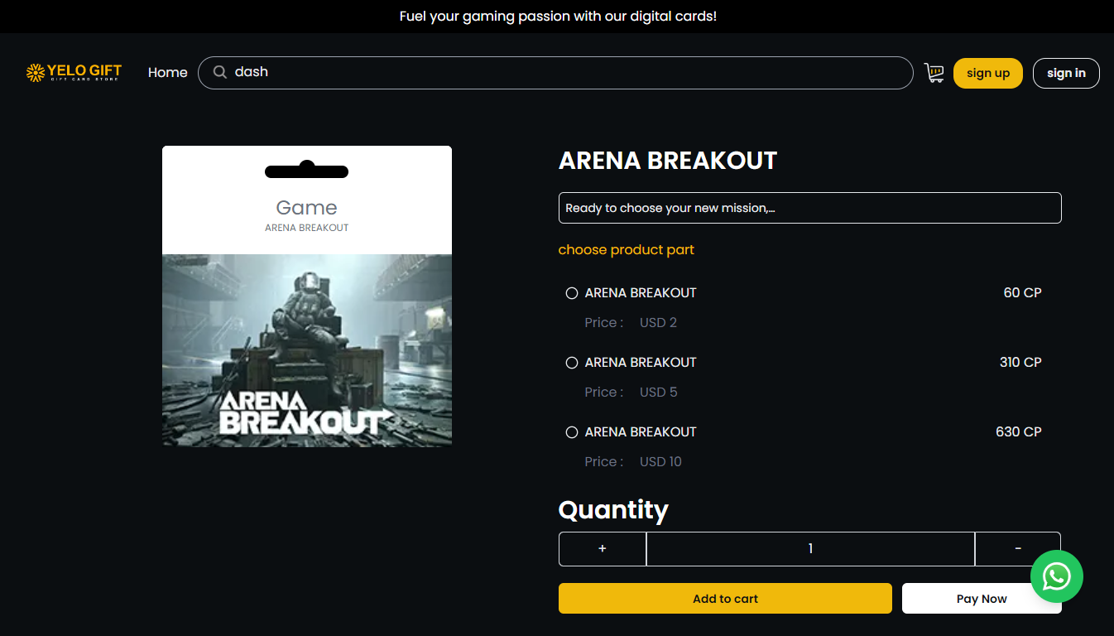1114x636 pixels.
Task: Click the search magnifier icon
Action: [x=220, y=72]
